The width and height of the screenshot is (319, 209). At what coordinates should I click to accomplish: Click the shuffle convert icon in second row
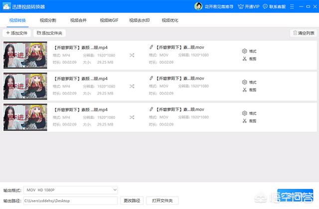pos(132,86)
